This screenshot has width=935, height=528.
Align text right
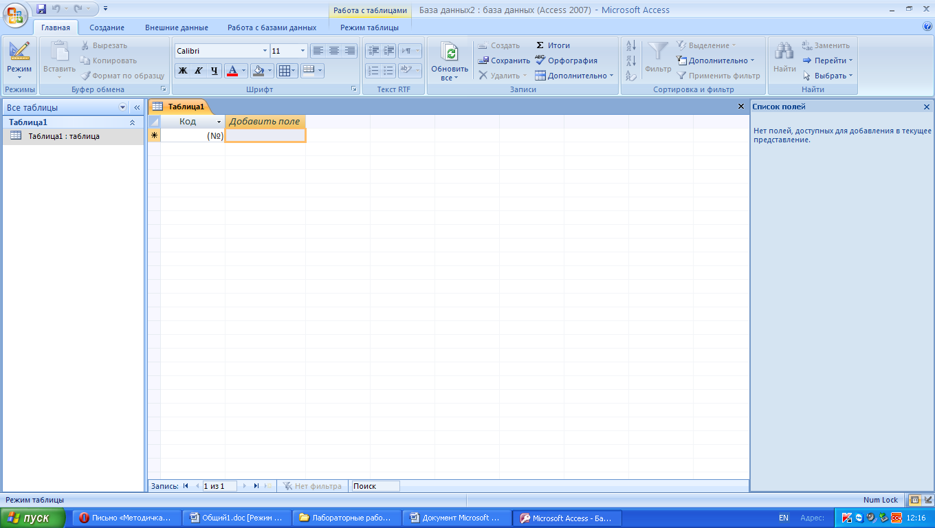point(350,50)
